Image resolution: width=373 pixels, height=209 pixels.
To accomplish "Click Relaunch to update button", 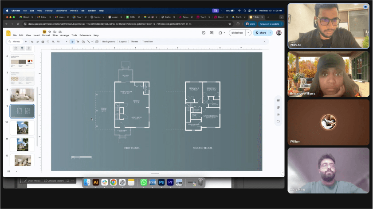I will 271,24.
